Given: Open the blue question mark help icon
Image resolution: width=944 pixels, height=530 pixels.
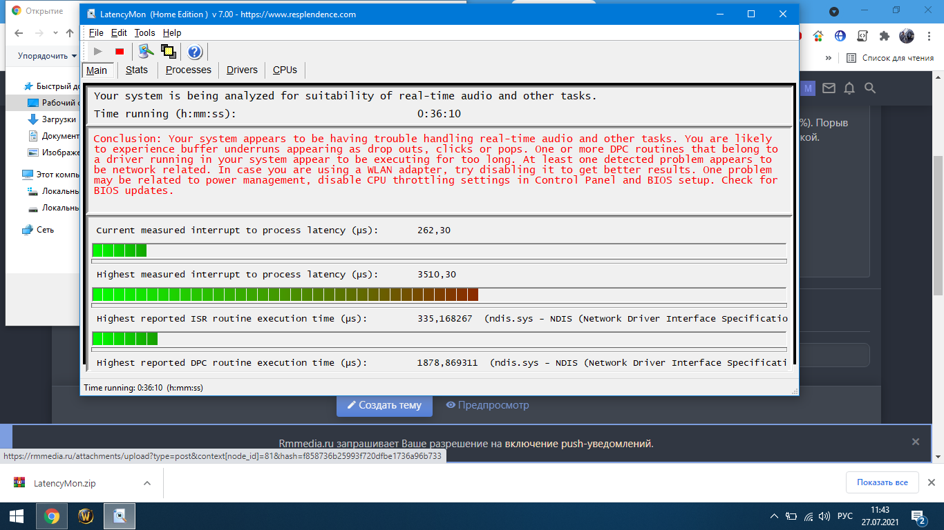Looking at the screenshot, I should (195, 51).
